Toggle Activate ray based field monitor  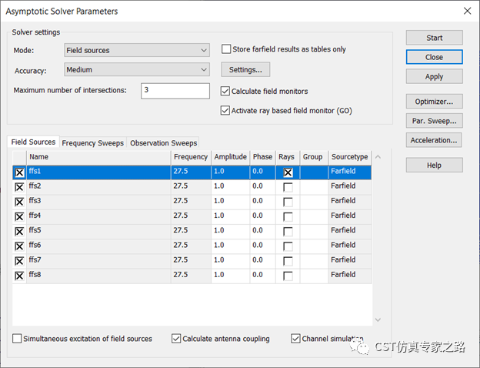coord(225,110)
